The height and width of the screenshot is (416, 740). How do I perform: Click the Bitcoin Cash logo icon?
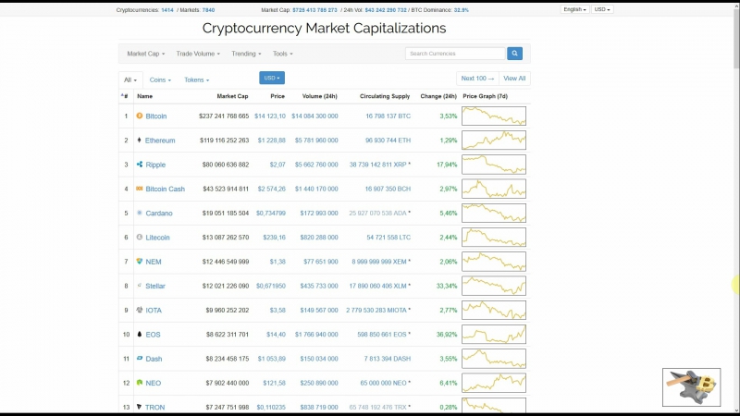[140, 189]
